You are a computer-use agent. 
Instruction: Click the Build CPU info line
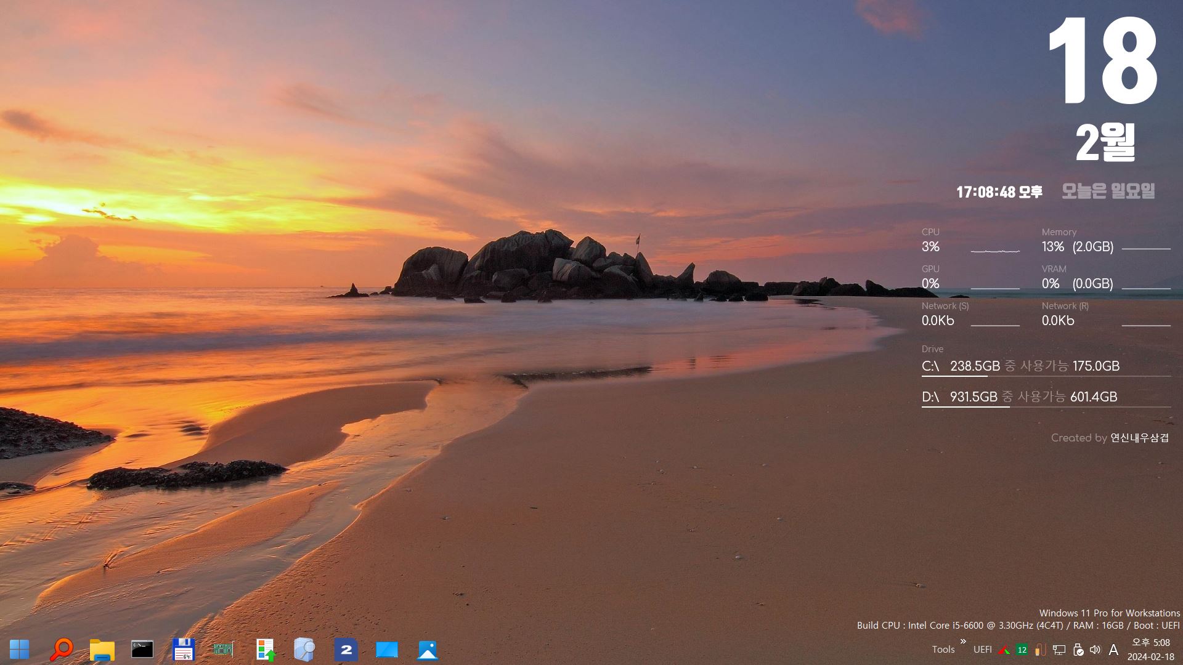[1018, 625]
